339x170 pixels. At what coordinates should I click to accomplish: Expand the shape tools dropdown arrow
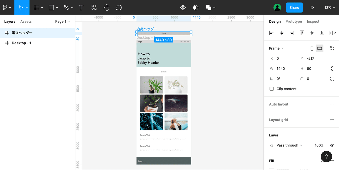point(57,8)
